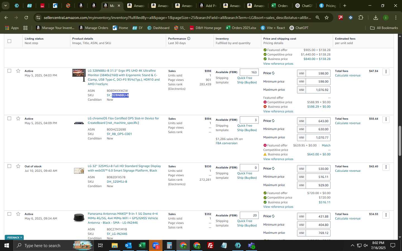Viewport: 402px width, 251px height.
Task: Click the zoom magnifier icon in address bar
Action: pyautogui.click(x=317, y=18)
